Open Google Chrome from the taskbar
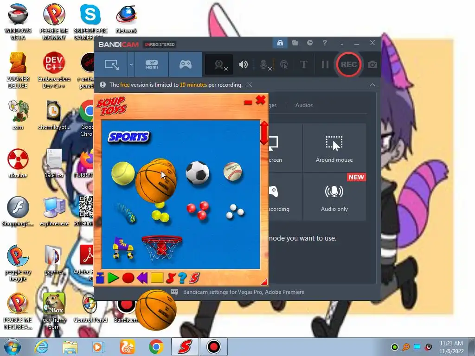This screenshot has width=475, height=356. coord(156,347)
